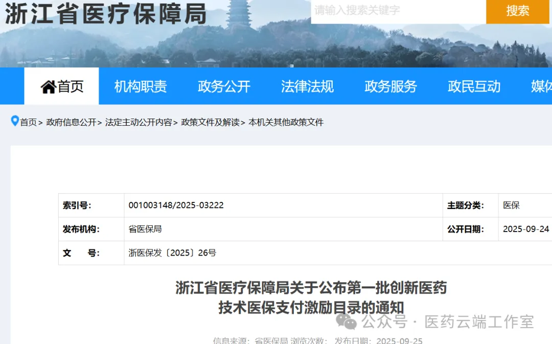Open the 政务服务 navigation tab
Viewport: 552px width, 344px height.
[x=390, y=86]
